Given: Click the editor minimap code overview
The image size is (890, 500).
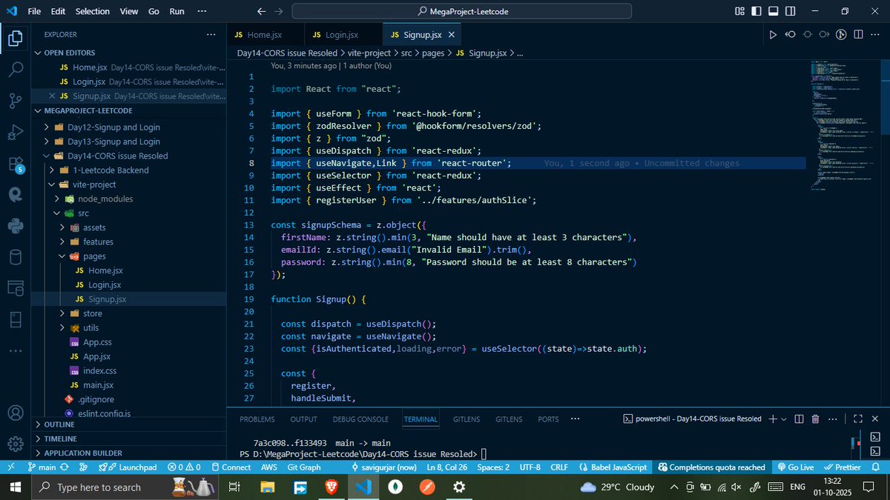Looking at the screenshot, I should [x=845, y=126].
